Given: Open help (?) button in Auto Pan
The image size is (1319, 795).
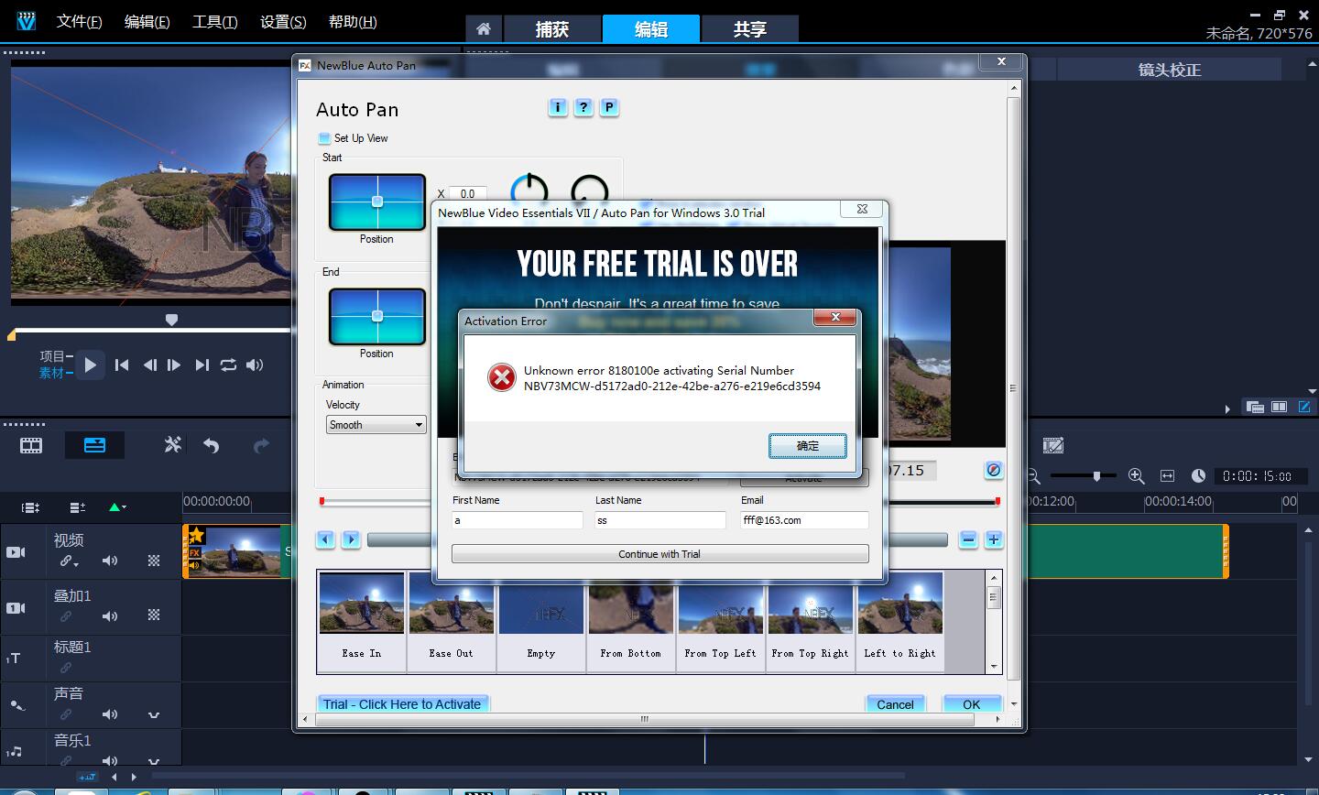Looking at the screenshot, I should 583,107.
